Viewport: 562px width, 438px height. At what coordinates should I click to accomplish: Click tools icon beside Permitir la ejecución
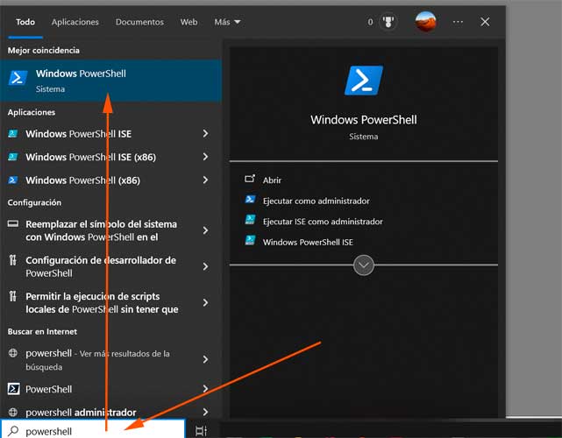13,296
